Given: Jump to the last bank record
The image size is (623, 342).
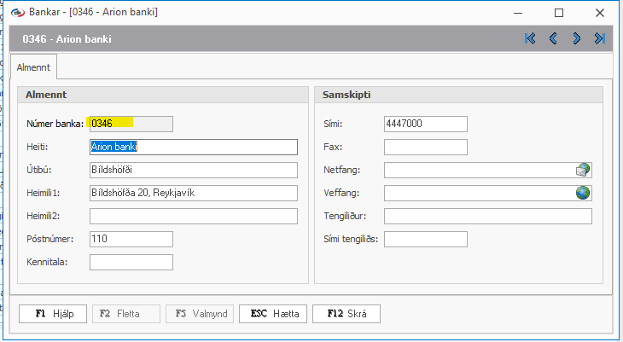Looking at the screenshot, I should (600, 39).
